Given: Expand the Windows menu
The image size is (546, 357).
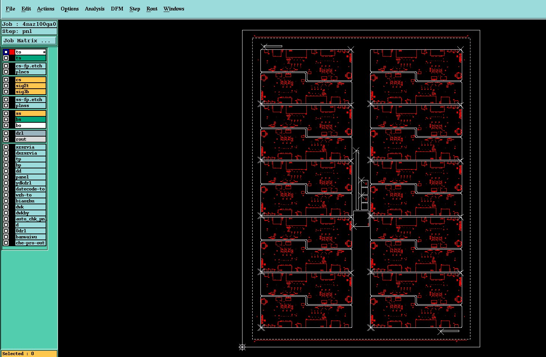Looking at the screenshot, I should (x=174, y=9).
